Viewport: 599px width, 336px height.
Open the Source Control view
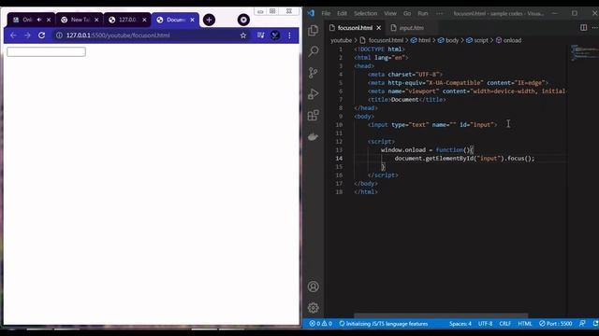[x=314, y=73]
